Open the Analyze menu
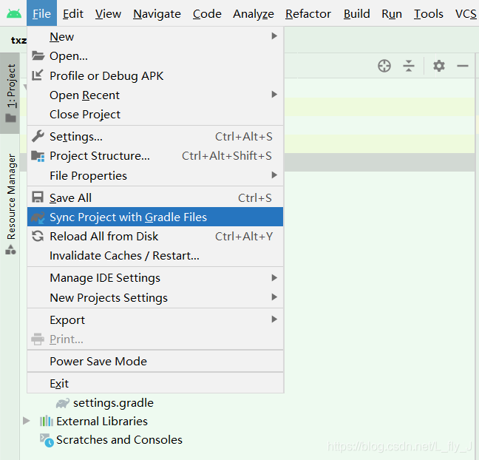Image resolution: width=479 pixels, height=460 pixels. [x=254, y=13]
